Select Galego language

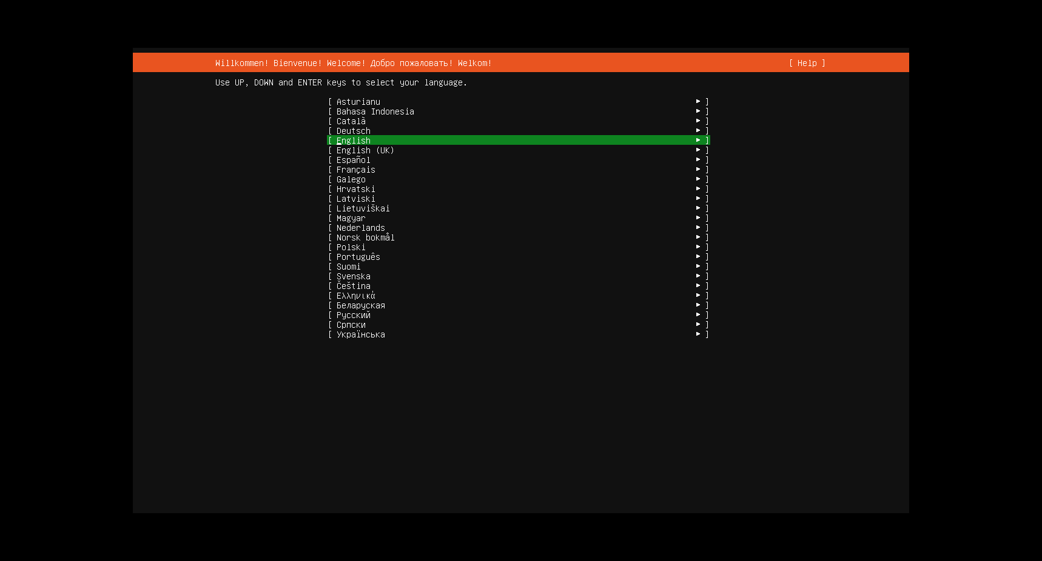(519, 179)
